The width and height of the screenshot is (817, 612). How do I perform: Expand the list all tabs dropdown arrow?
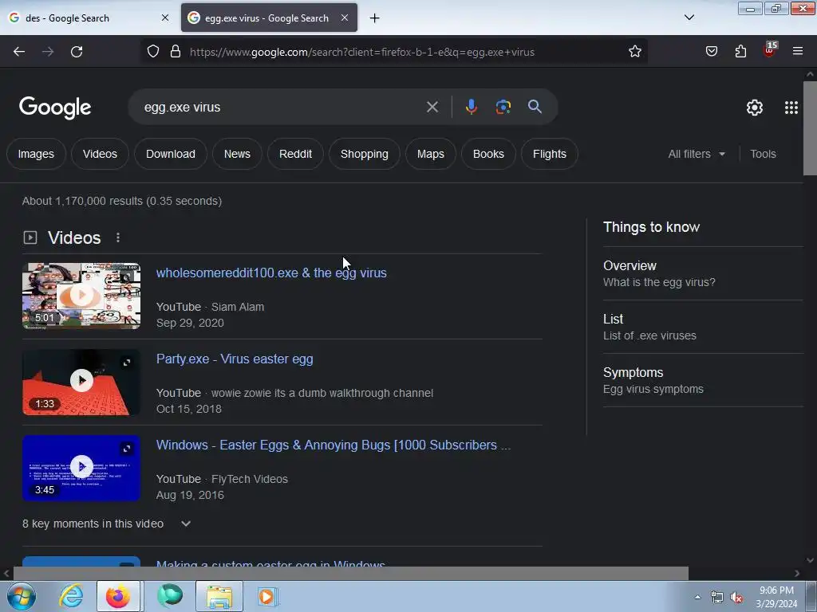689,18
